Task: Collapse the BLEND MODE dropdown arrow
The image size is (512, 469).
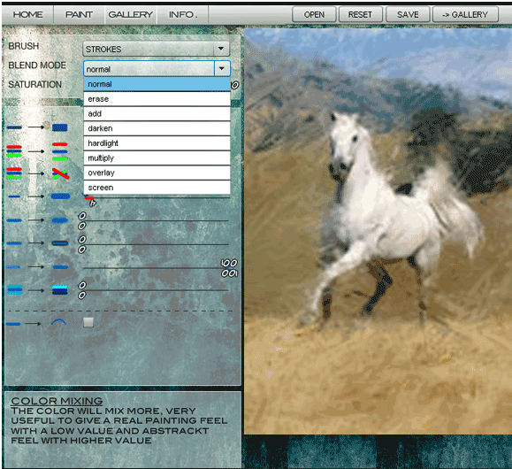Action: click(x=222, y=69)
